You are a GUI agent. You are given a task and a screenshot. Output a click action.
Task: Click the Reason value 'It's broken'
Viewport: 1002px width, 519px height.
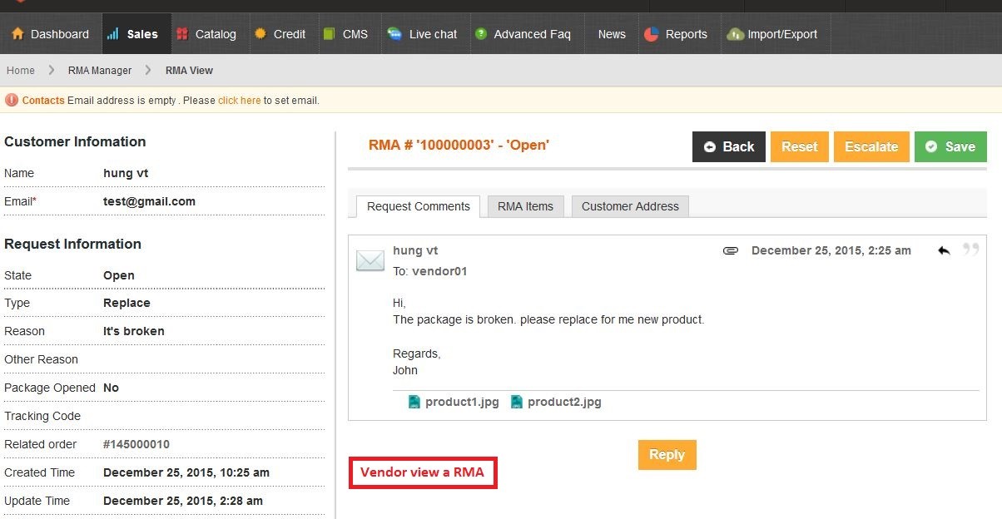click(134, 331)
